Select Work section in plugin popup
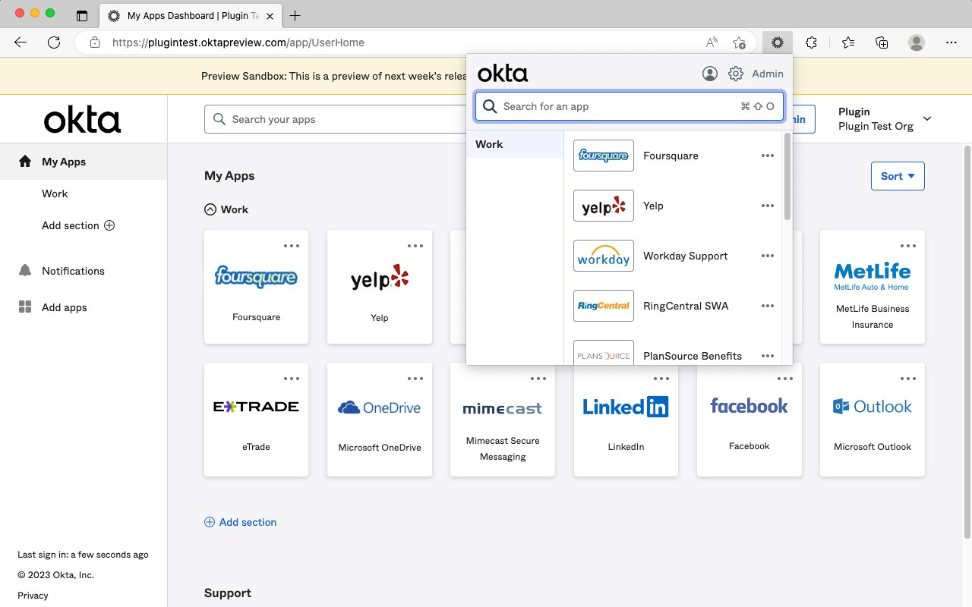The image size is (972, 607). [x=515, y=144]
